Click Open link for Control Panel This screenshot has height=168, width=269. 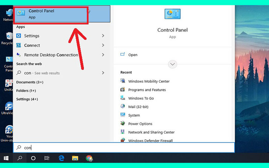coord(132,55)
